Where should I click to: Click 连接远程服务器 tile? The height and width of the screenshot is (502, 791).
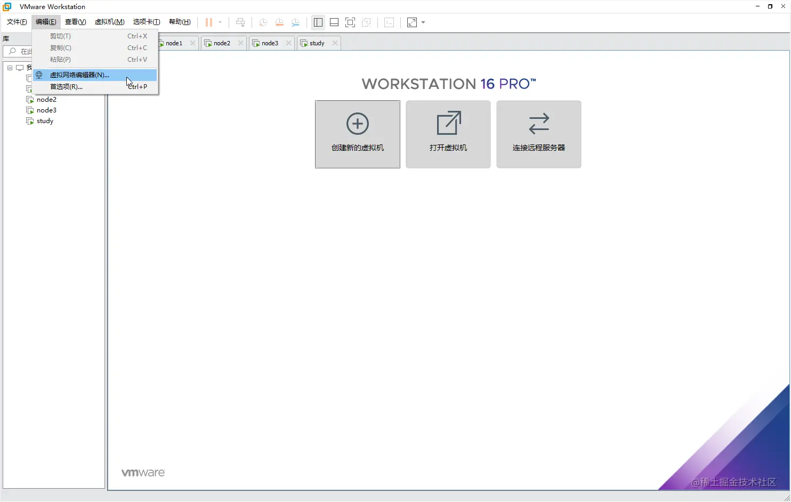click(x=539, y=134)
